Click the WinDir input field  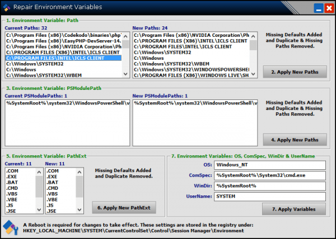pyautogui.click(x=270, y=186)
